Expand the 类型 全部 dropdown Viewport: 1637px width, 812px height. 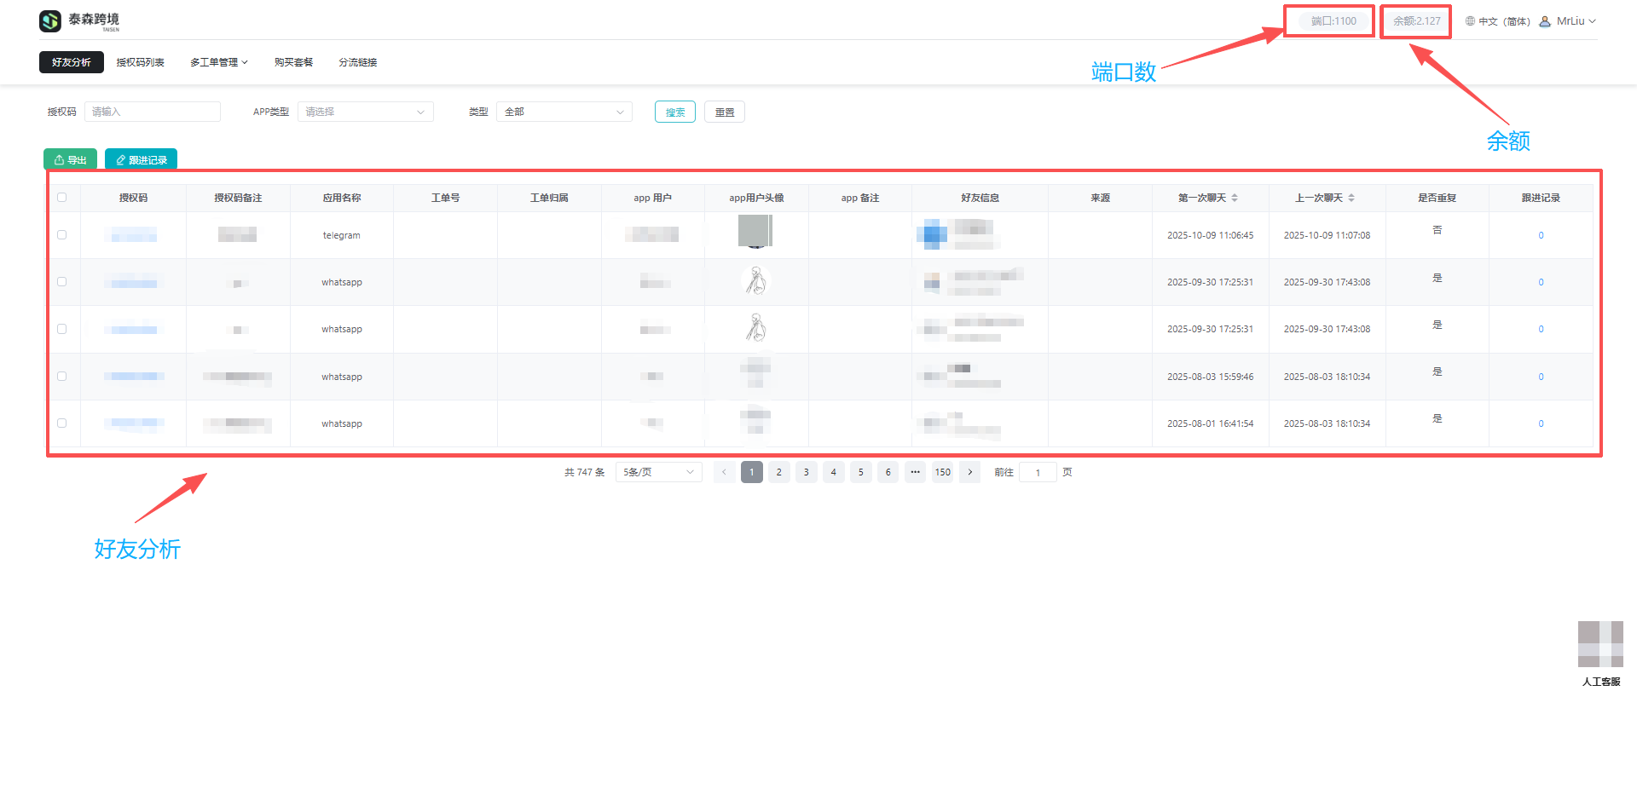coord(564,112)
